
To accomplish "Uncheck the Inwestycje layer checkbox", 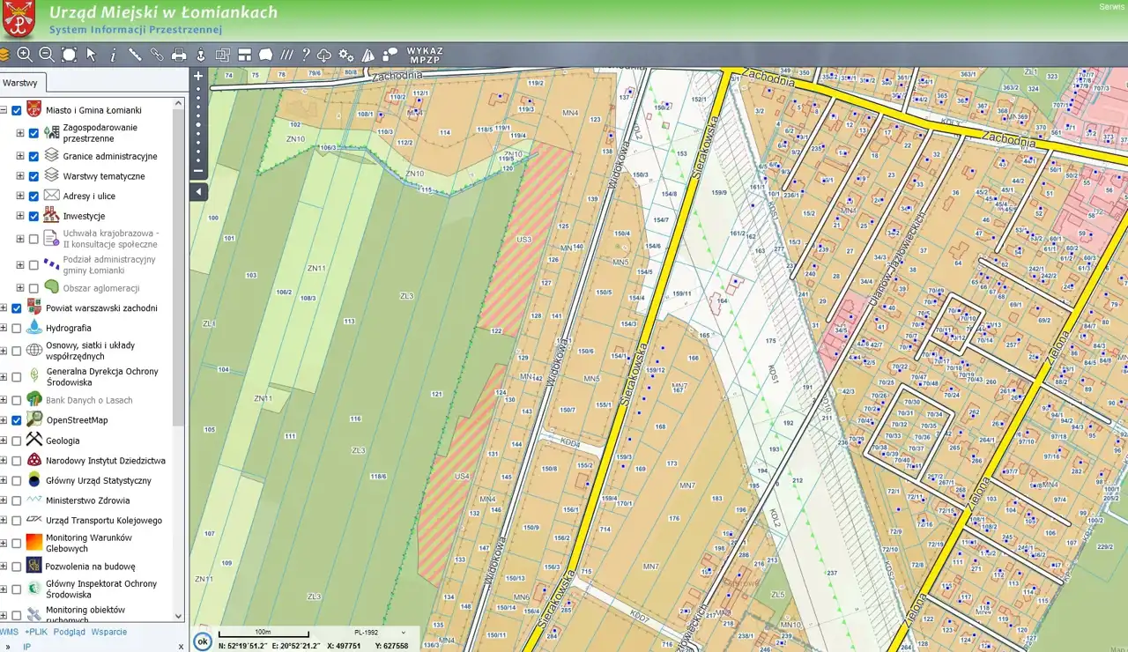I will click(33, 216).
